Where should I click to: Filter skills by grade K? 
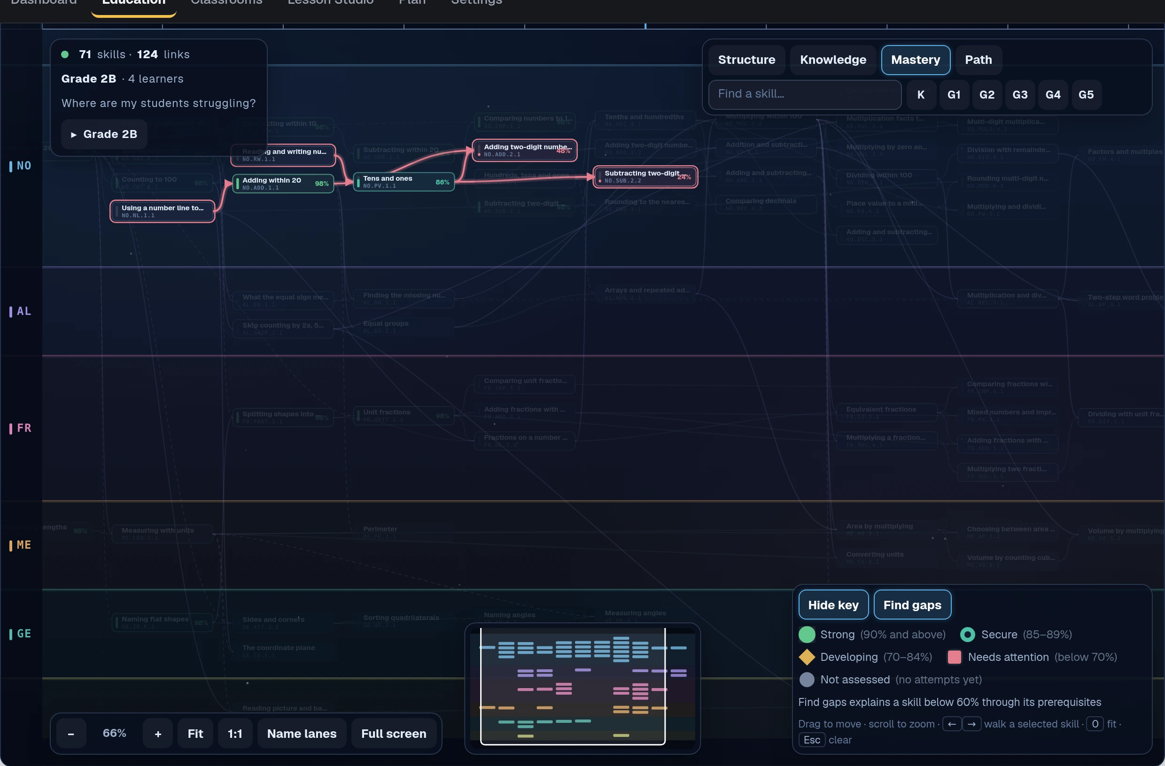tap(921, 94)
